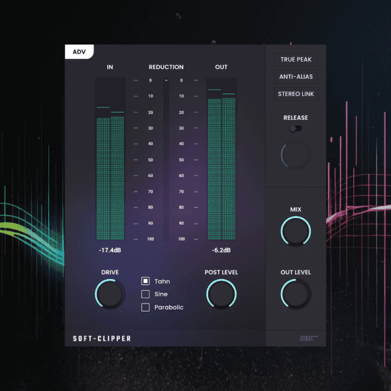Switch the RELEASE toggle
The width and height of the screenshot is (391, 391).
pos(296,129)
